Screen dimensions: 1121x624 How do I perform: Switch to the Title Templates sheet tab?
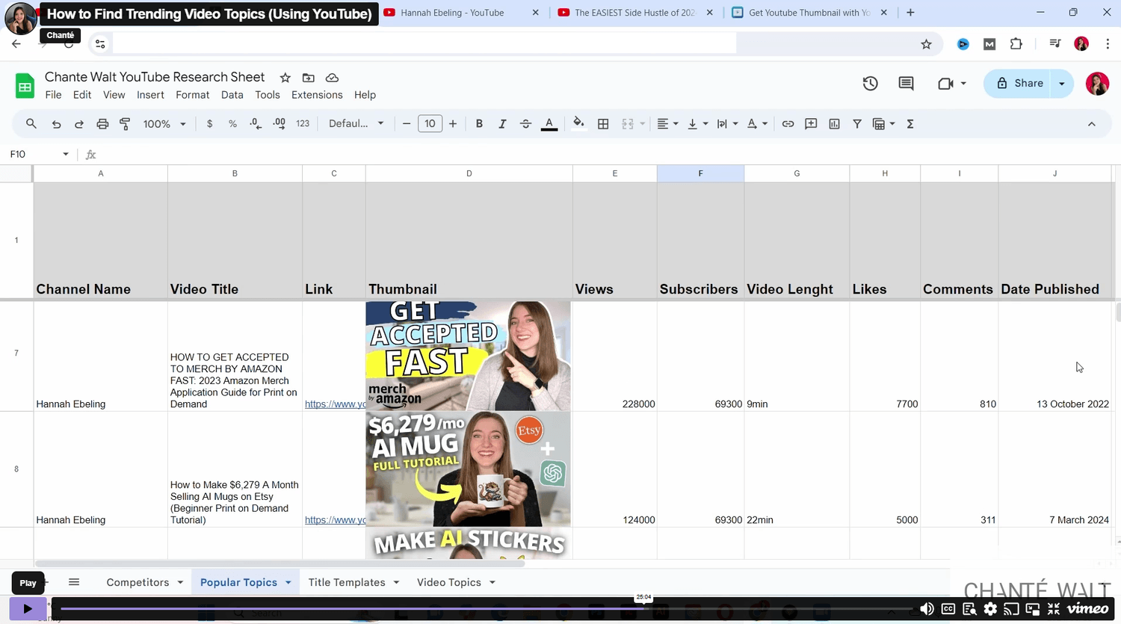pyautogui.click(x=347, y=582)
